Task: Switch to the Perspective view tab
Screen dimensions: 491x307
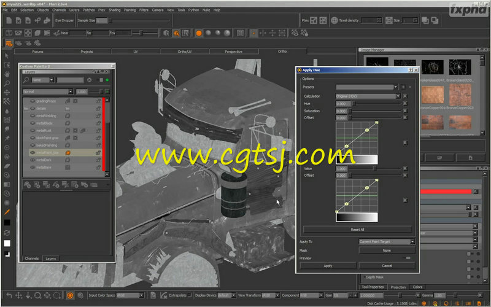Action: pos(234,52)
